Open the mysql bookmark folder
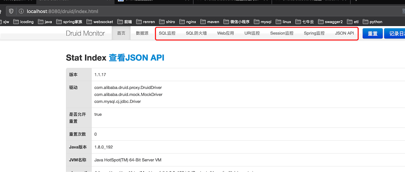 tap(263, 22)
